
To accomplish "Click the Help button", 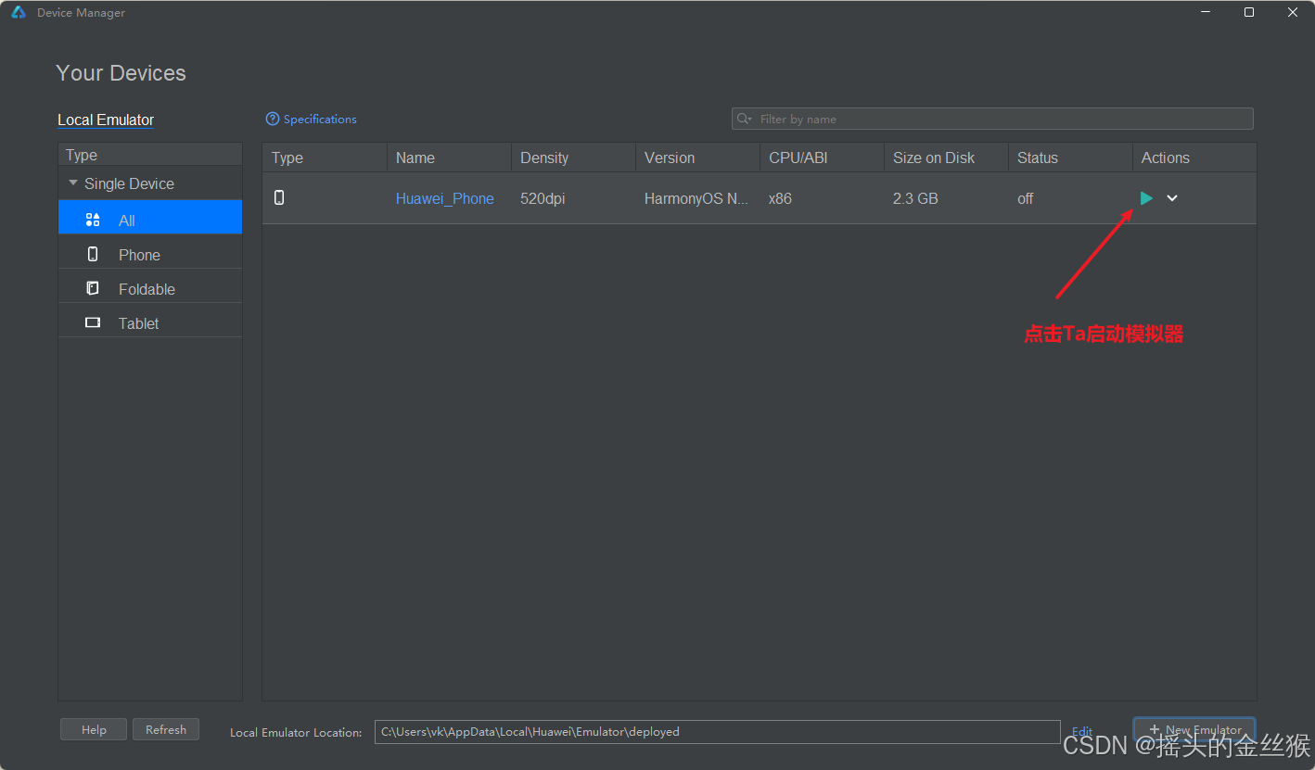I will click(94, 730).
